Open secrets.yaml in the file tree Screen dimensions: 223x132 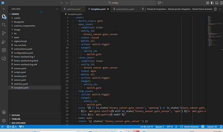click(35, 76)
